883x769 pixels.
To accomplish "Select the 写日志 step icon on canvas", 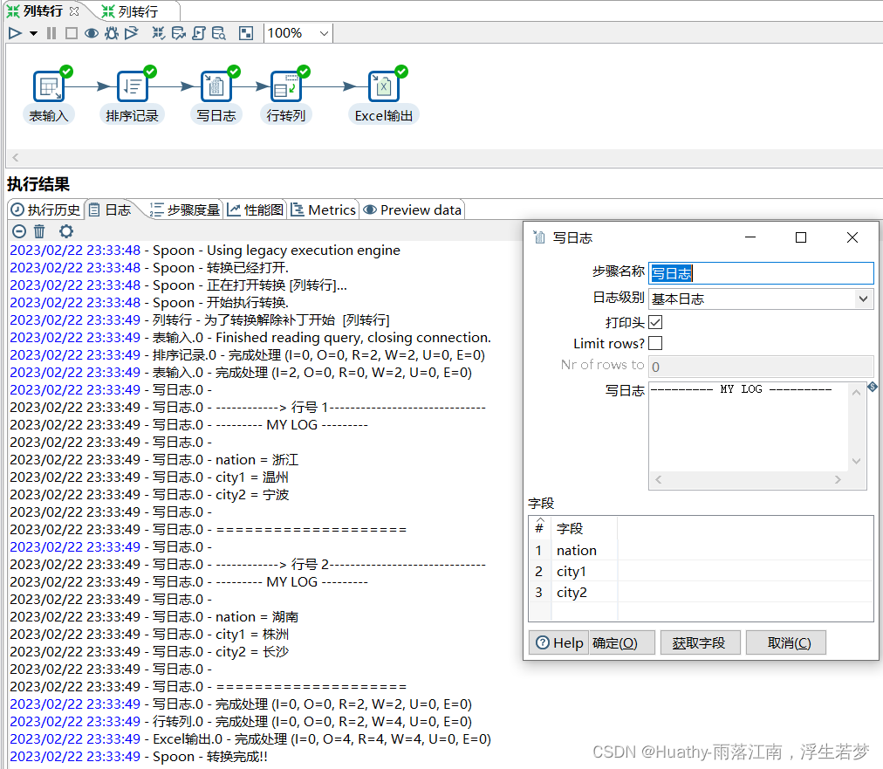I will 216,86.
